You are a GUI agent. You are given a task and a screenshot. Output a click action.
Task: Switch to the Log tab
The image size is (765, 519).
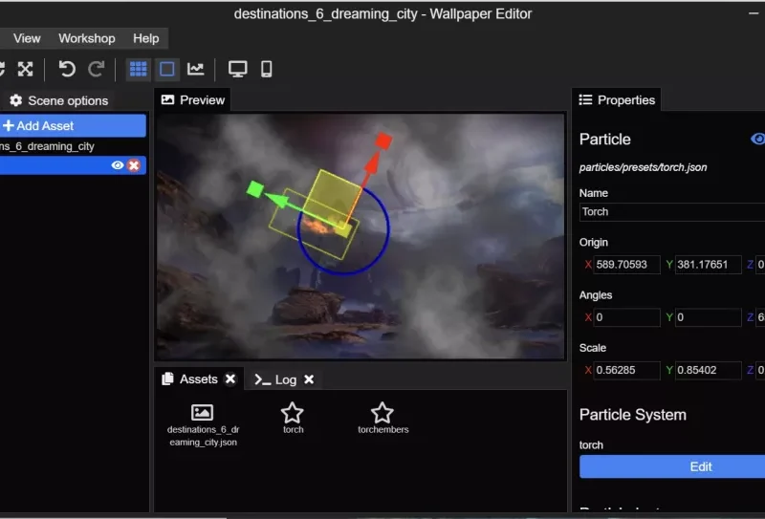276,379
